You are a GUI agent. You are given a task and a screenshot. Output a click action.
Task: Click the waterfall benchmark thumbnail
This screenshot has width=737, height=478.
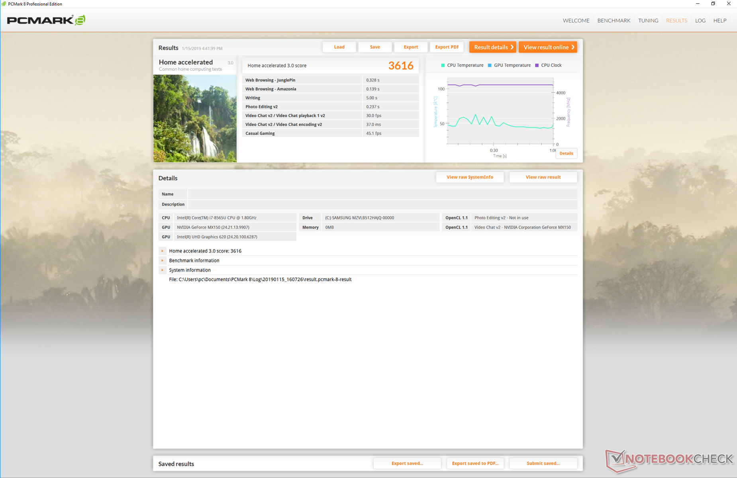tap(195, 118)
